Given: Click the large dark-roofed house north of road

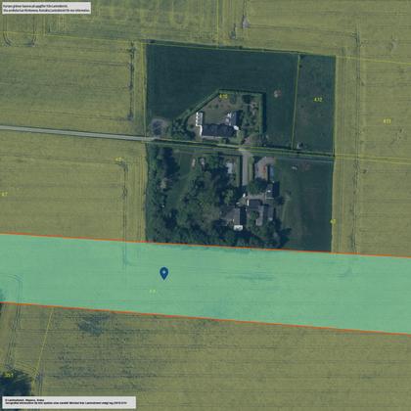Looking at the screenshot, I should pos(217,131).
